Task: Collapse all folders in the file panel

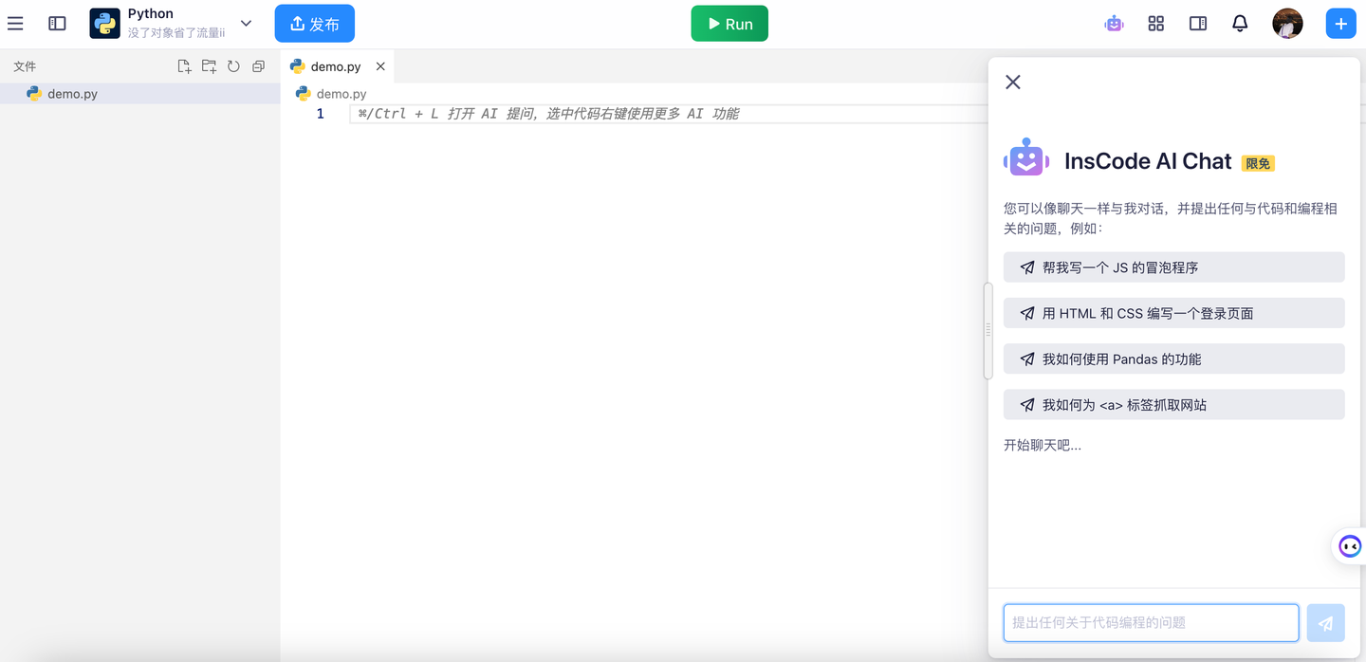Action: click(258, 65)
